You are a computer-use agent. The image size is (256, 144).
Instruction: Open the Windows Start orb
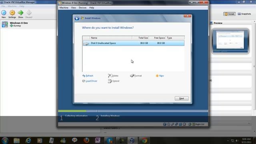[5, 140]
